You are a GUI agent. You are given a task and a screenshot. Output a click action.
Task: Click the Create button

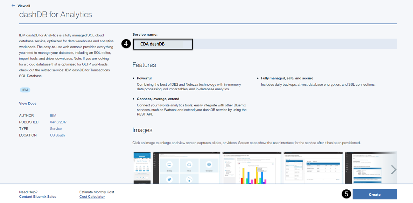(374, 194)
